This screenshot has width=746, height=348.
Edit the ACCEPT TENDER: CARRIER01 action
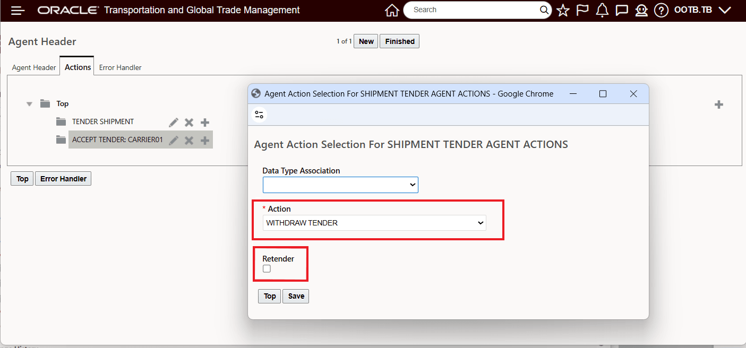[174, 141]
